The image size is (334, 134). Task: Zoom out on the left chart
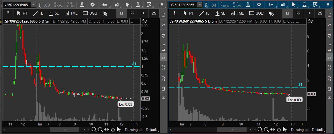[94, 130]
